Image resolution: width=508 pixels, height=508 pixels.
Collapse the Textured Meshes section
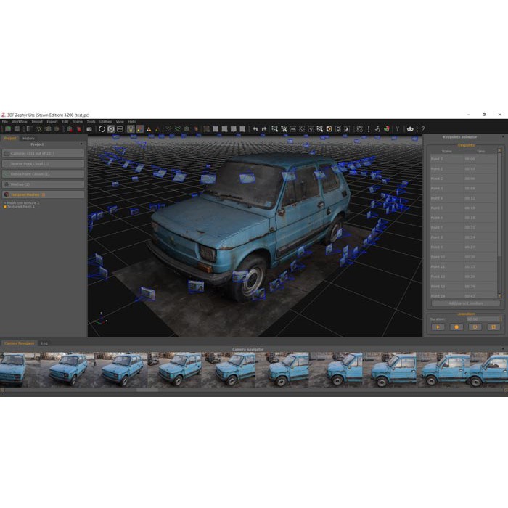44,194
